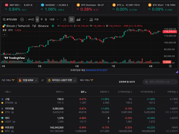Screen dimensions: 179x134
Task: Click the 이더리움 coin name
Action: pos(10,109)
